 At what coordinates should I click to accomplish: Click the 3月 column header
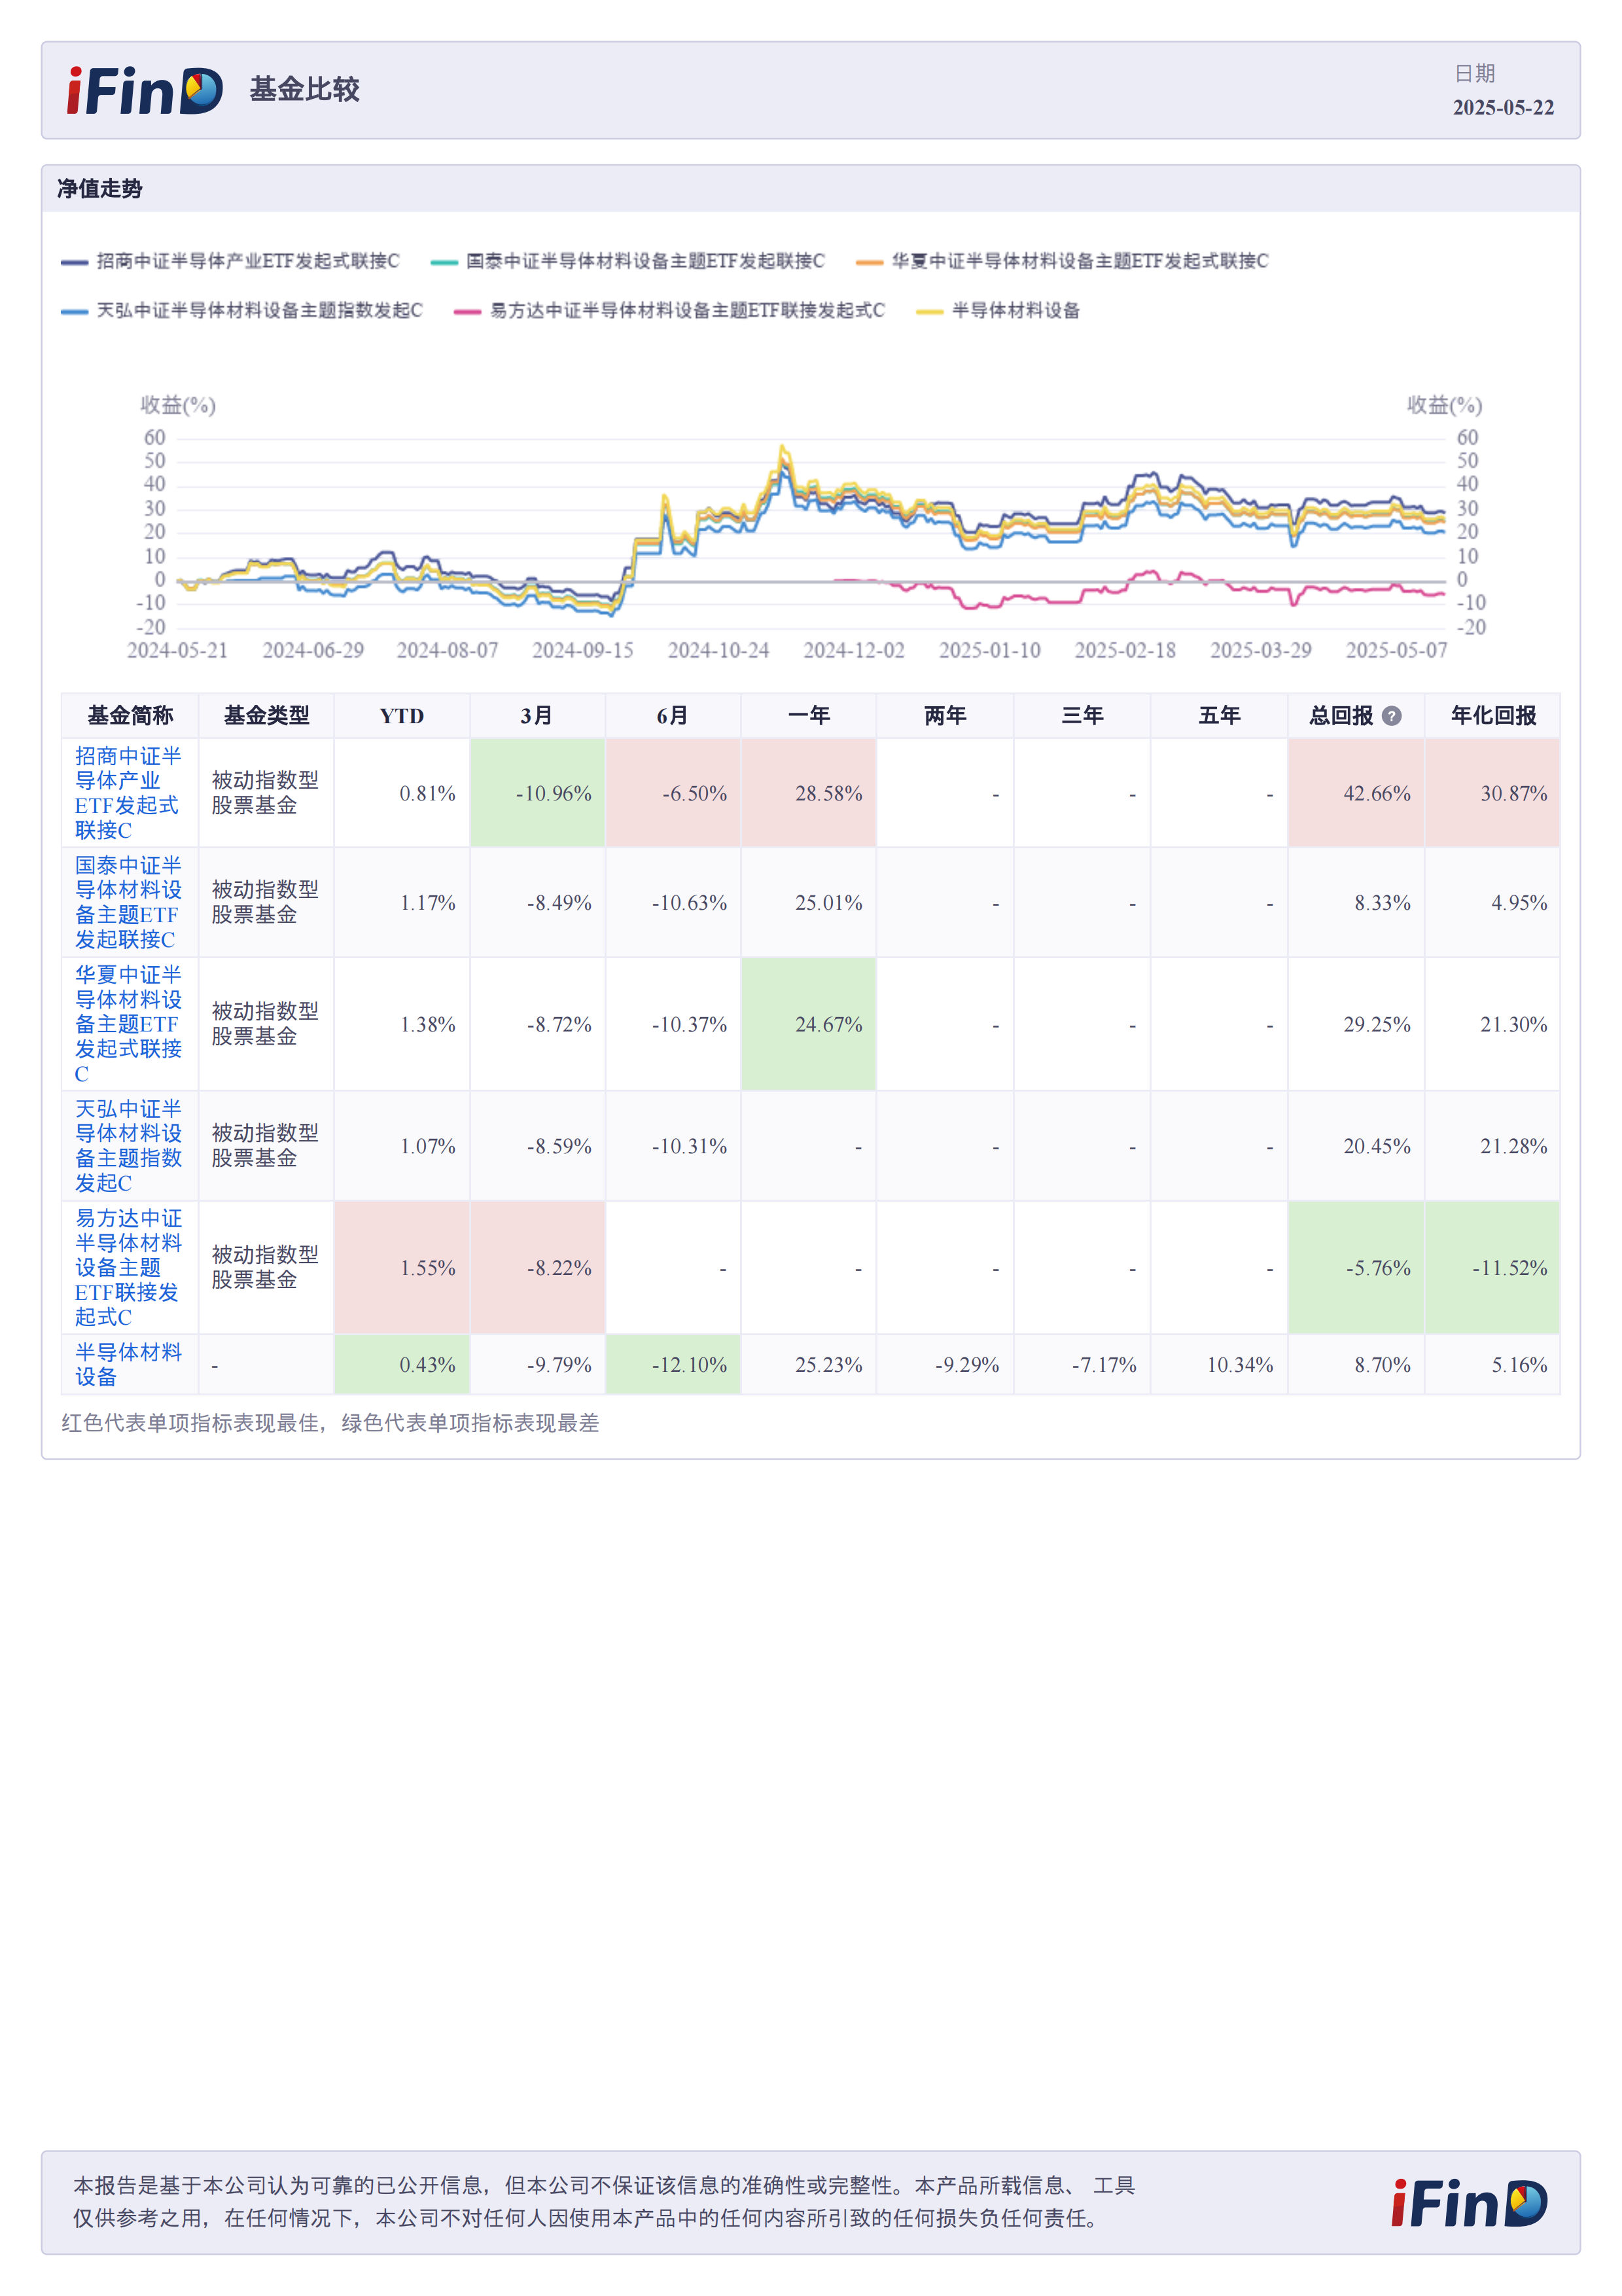(x=538, y=716)
